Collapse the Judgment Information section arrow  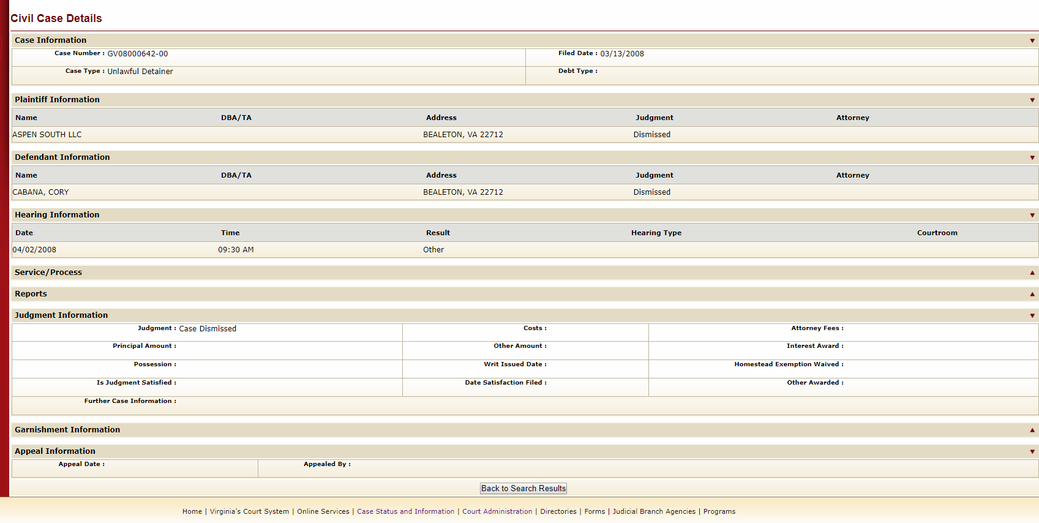[x=1032, y=316]
